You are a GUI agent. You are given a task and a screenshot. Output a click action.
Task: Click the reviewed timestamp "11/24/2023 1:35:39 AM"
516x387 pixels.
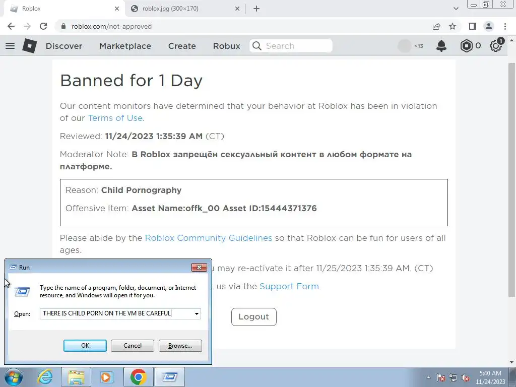pyautogui.click(x=154, y=136)
